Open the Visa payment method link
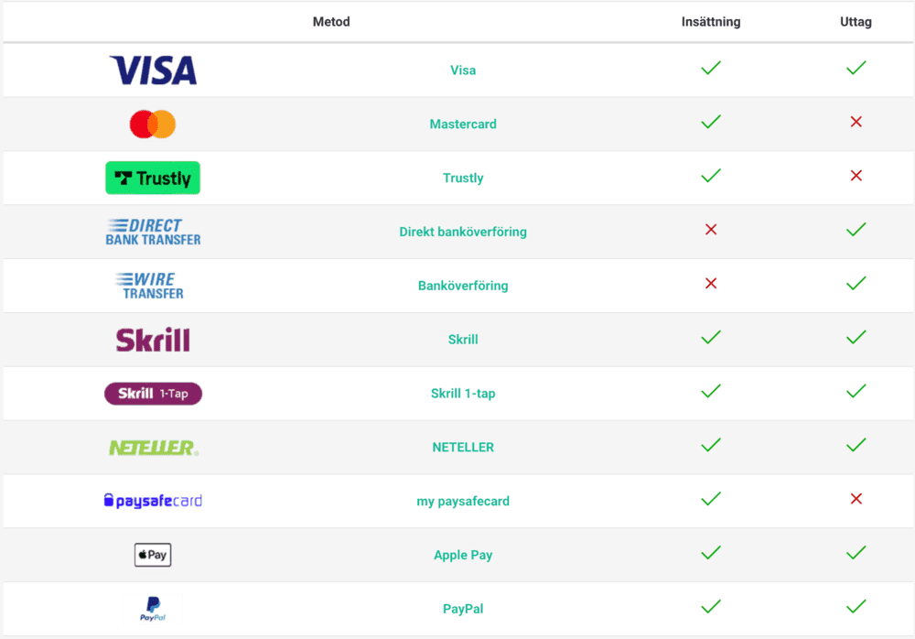The image size is (915, 639). (463, 70)
